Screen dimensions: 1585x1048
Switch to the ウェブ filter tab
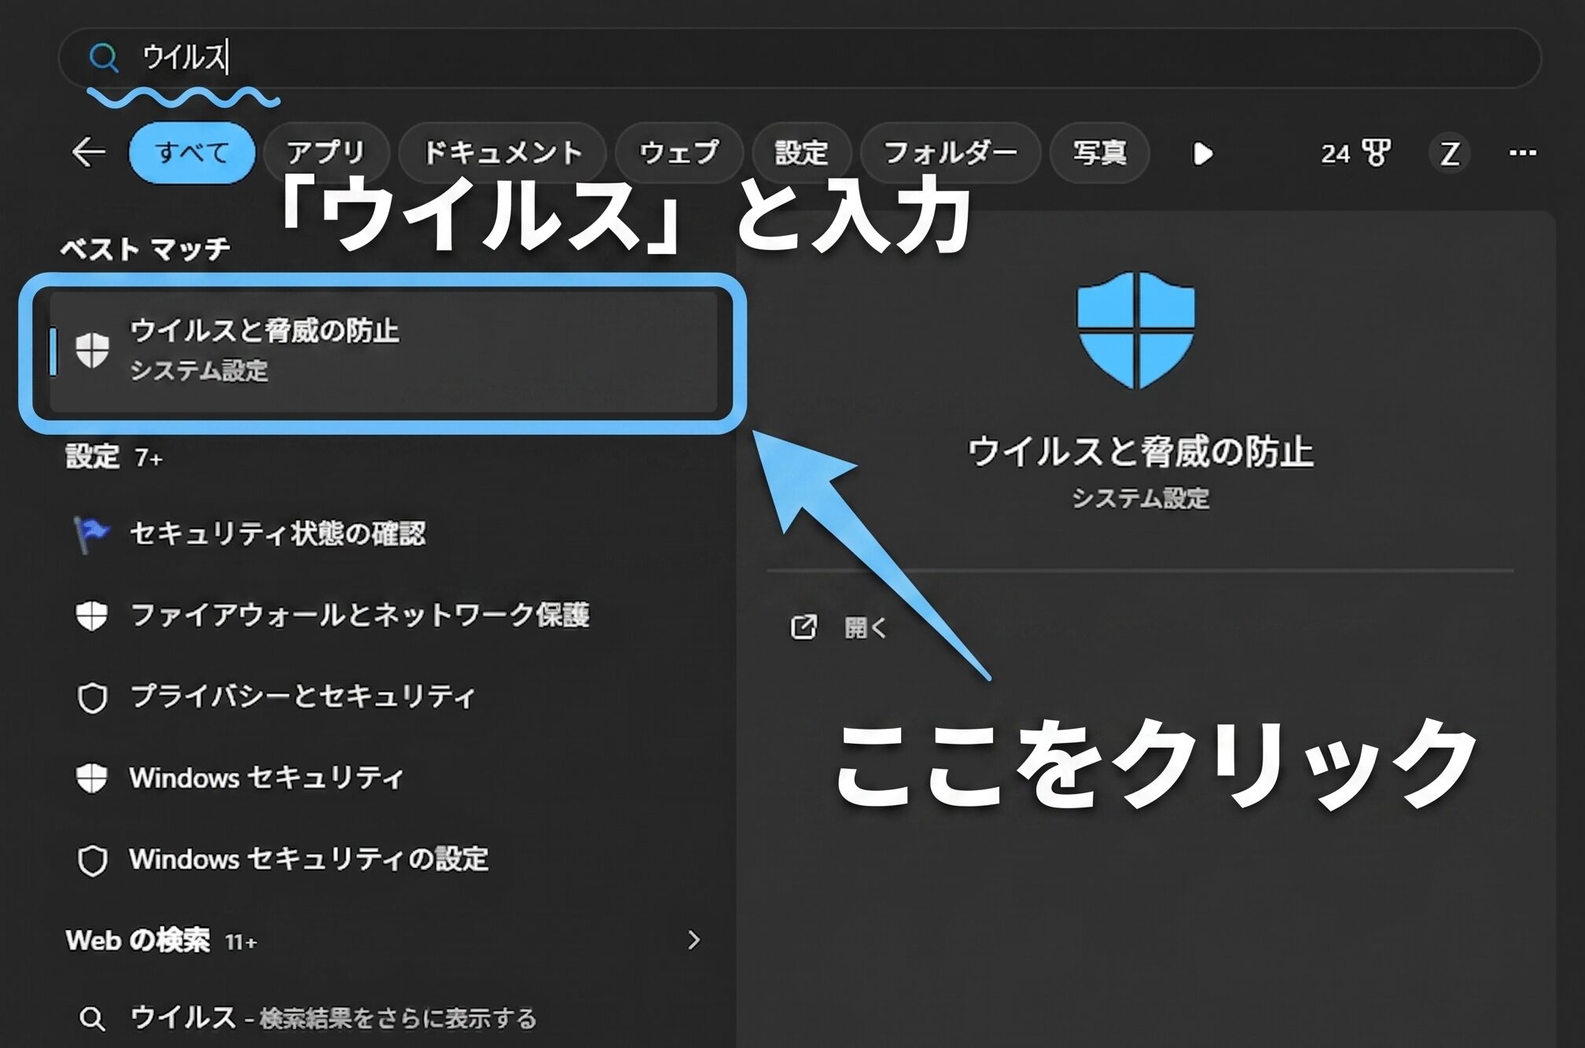coord(679,152)
